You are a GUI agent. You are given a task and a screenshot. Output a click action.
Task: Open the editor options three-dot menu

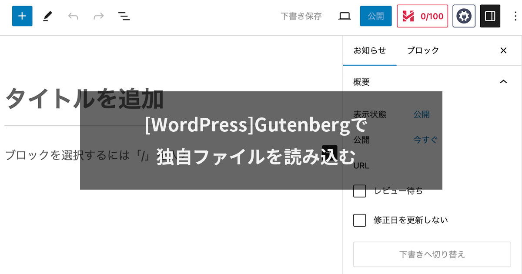[514, 16]
